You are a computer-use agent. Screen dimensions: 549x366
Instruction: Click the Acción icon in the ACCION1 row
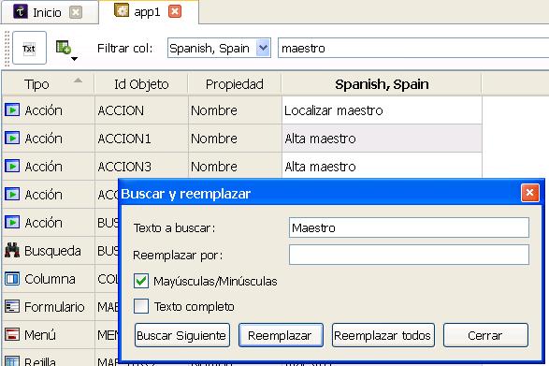tap(12, 139)
